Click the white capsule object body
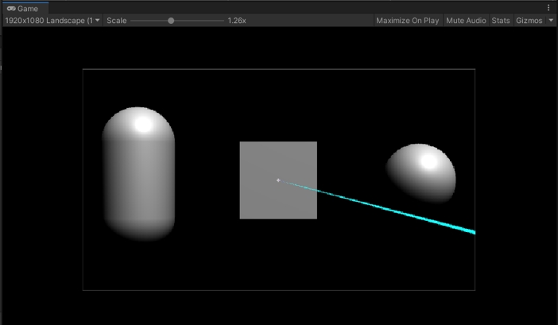 (138, 183)
